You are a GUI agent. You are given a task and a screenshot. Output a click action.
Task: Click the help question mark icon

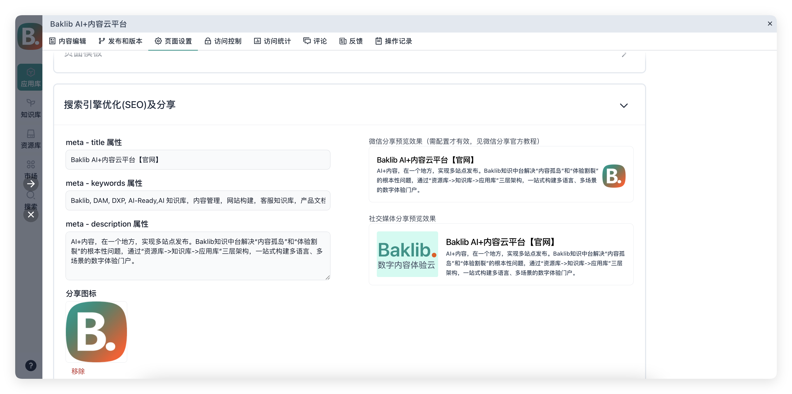[31, 365]
